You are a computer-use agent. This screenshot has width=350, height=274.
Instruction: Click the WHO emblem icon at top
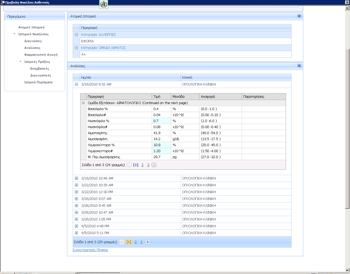pos(104,4)
